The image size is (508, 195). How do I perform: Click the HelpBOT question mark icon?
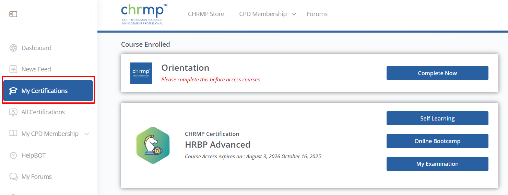(13, 156)
